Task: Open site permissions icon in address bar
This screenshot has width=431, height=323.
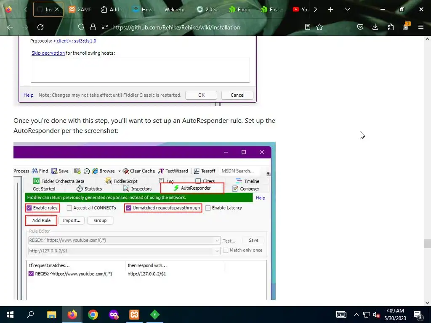Action: pyautogui.click(x=105, y=27)
